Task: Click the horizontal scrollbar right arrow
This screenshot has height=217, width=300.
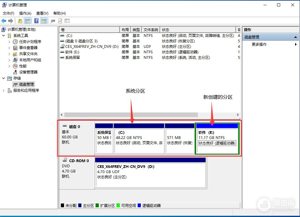Action: coord(238,115)
